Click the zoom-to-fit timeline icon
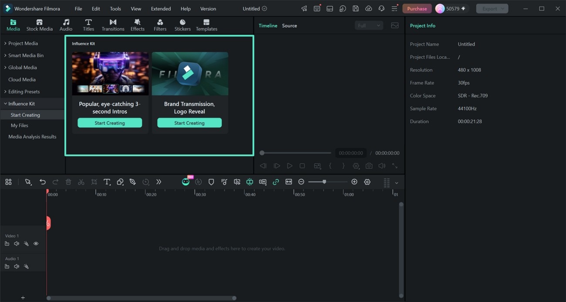The width and height of the screenshot is (566, 302). click(x=289, y=182)
